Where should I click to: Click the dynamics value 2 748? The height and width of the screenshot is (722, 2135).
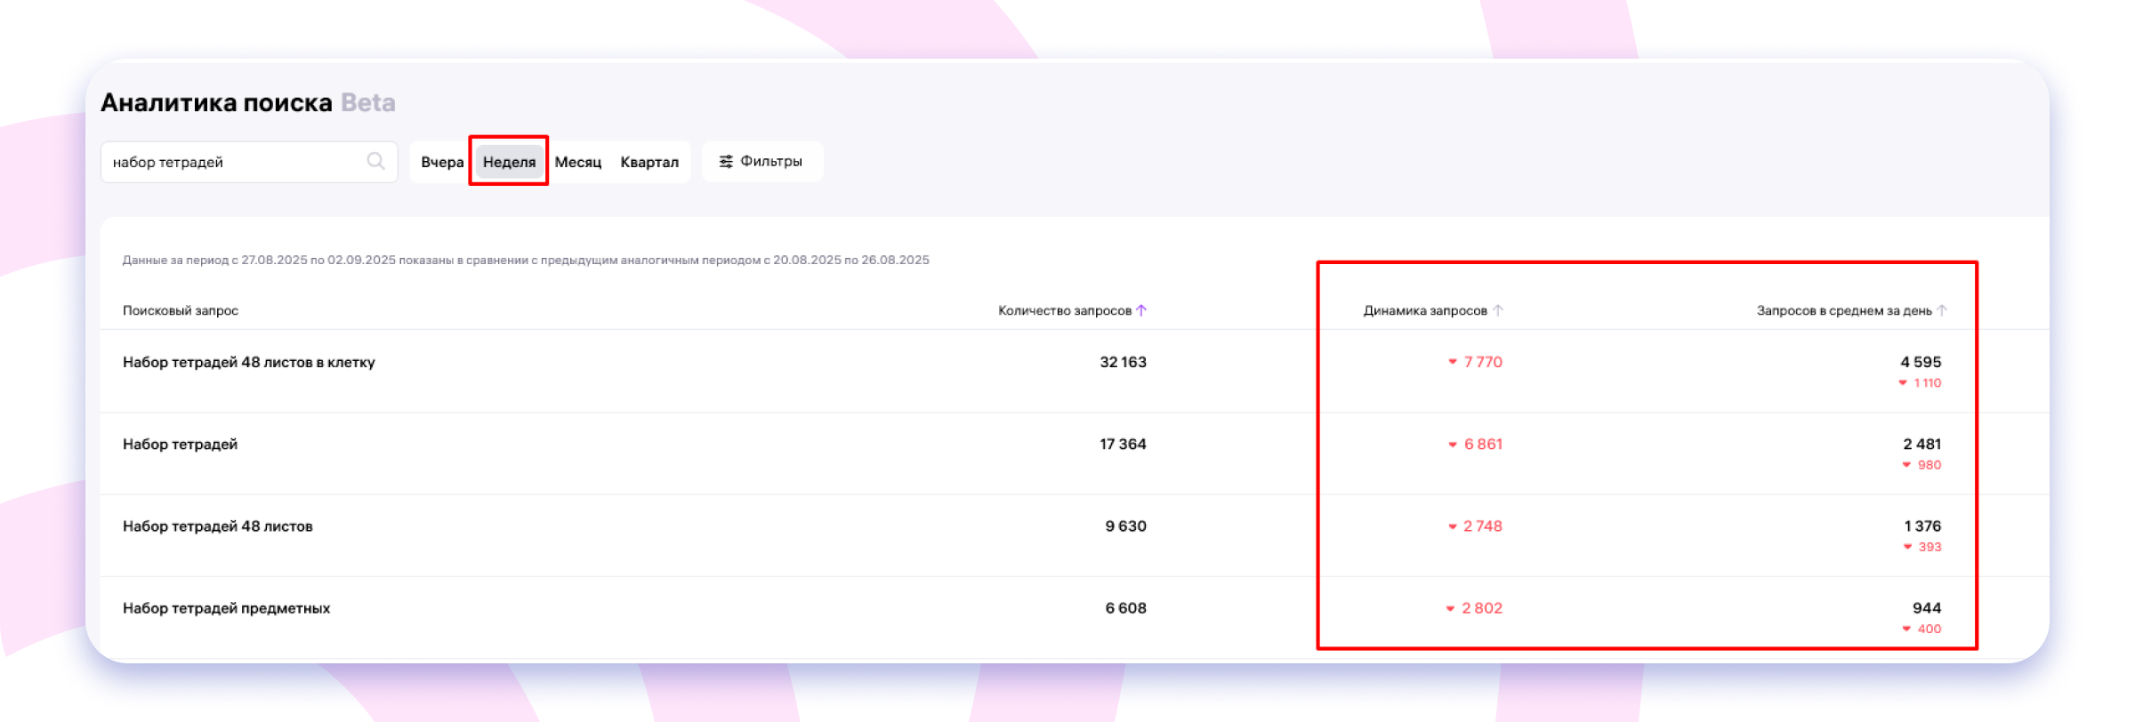pos(1483,525)
